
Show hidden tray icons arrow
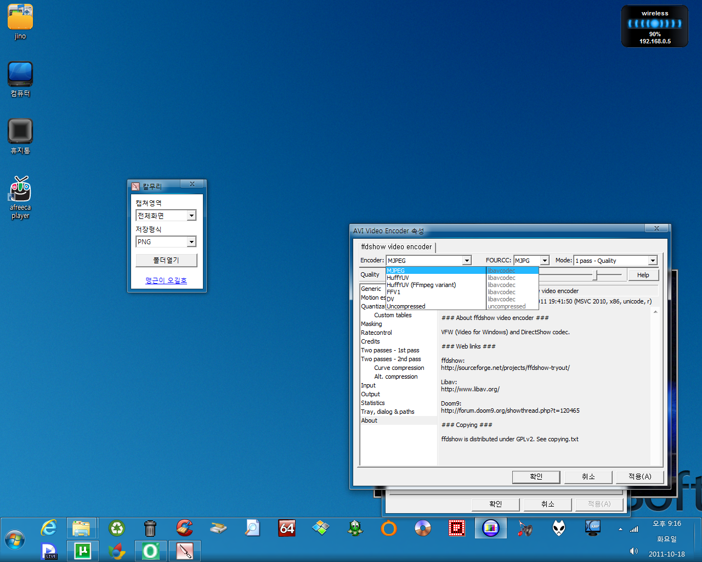(620, 530)
